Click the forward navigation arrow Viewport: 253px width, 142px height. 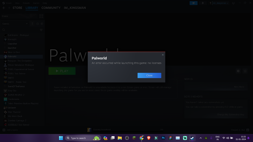tap(9, 8)
